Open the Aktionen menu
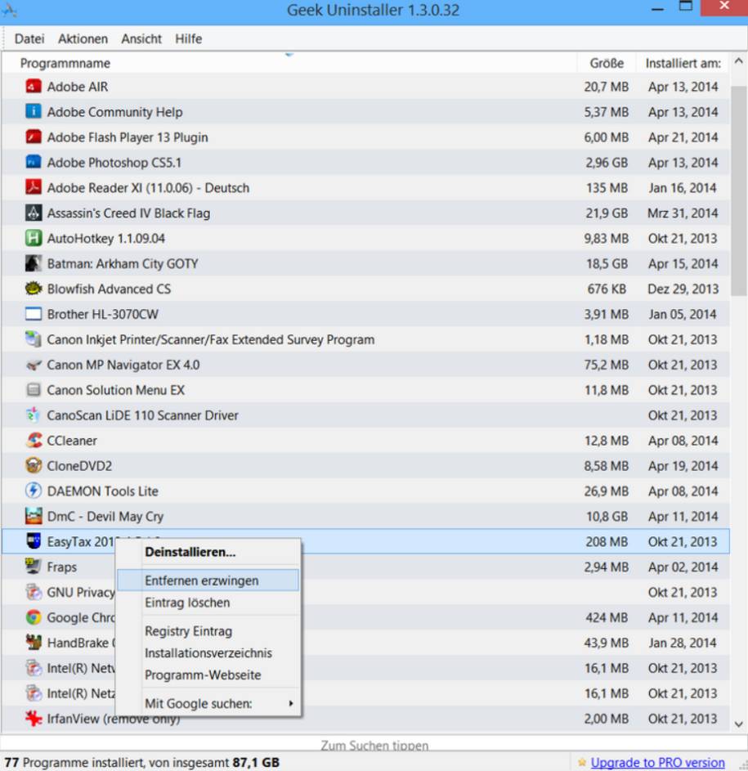Image resolution: width=748 pixels, height=771 pixels. pyautogui.click(x=82, y=38)
